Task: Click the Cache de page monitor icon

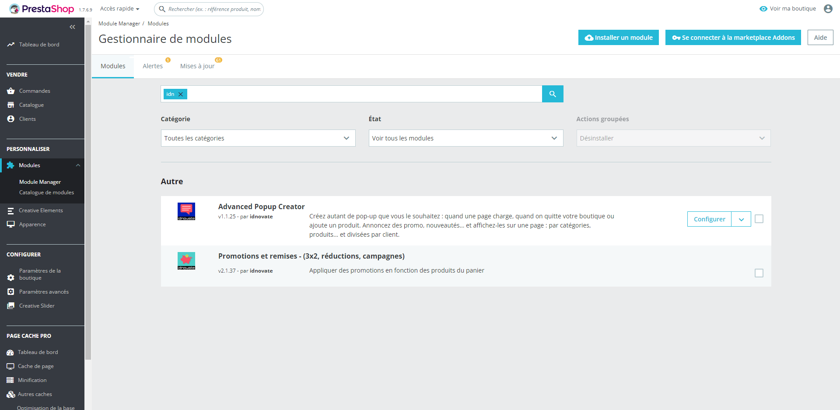Action: [x=10, y=366]
